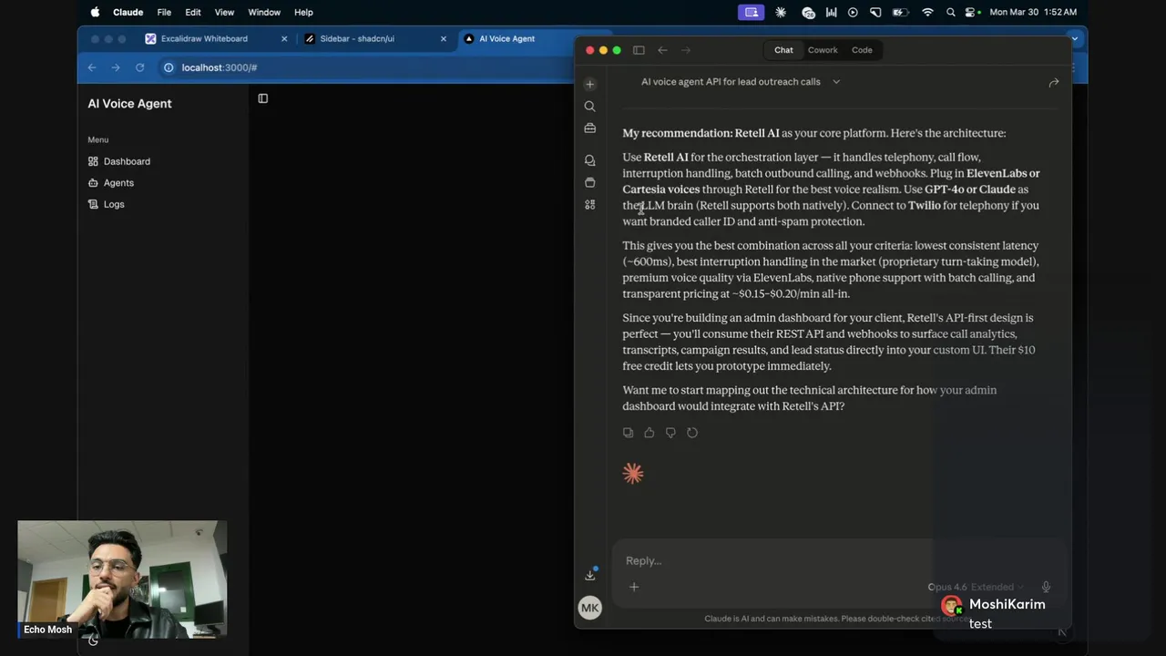Expand the conversation title dropdown
This screenshot has width=1166, height=656.
pyautogui.click(x=836, y=82)
